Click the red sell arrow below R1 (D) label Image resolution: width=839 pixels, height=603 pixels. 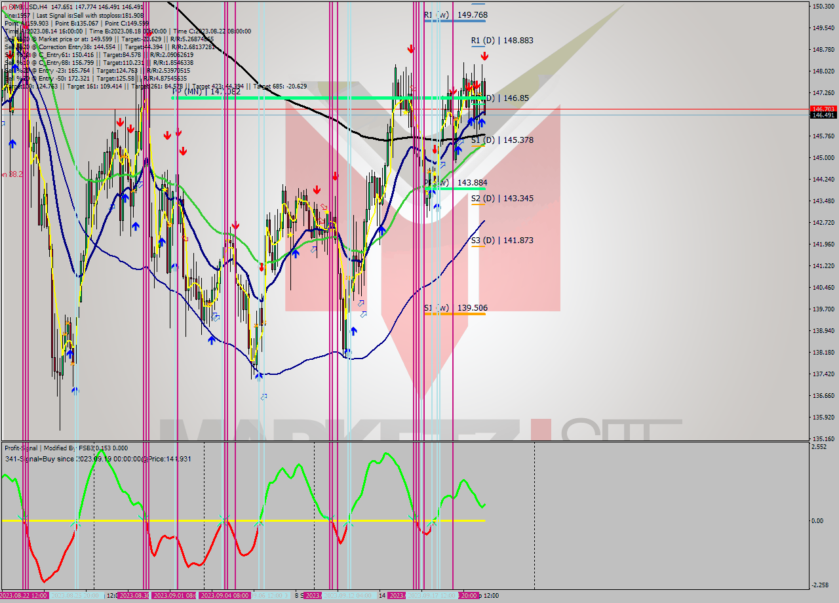point(484,57)
